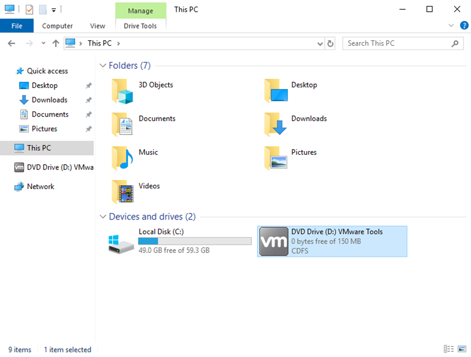Open the address bar history dropdown

320,44
